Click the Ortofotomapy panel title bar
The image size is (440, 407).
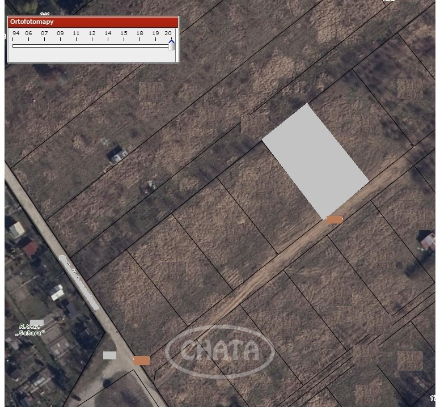point(93,22)
